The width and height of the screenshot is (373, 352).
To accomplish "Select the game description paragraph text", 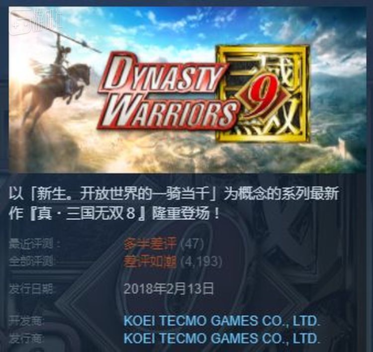I will (174, 203).
